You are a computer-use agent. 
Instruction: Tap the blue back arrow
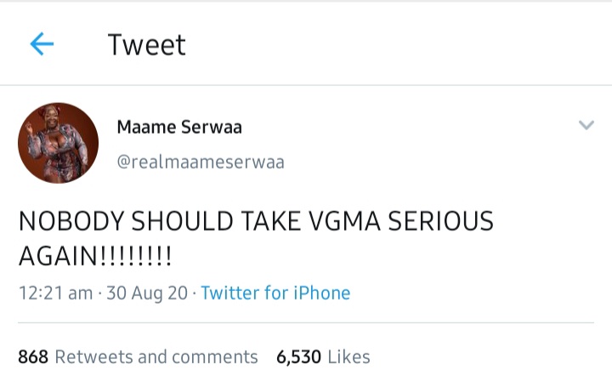point(42,44)
